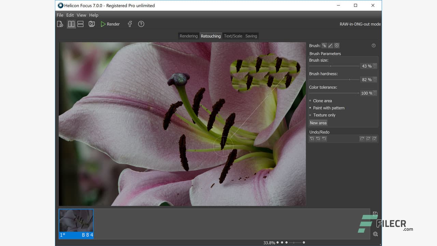The height and width of the screenshot is (246, 437).
Task: Open the Rendering tab
Action: tap(188, 36)
